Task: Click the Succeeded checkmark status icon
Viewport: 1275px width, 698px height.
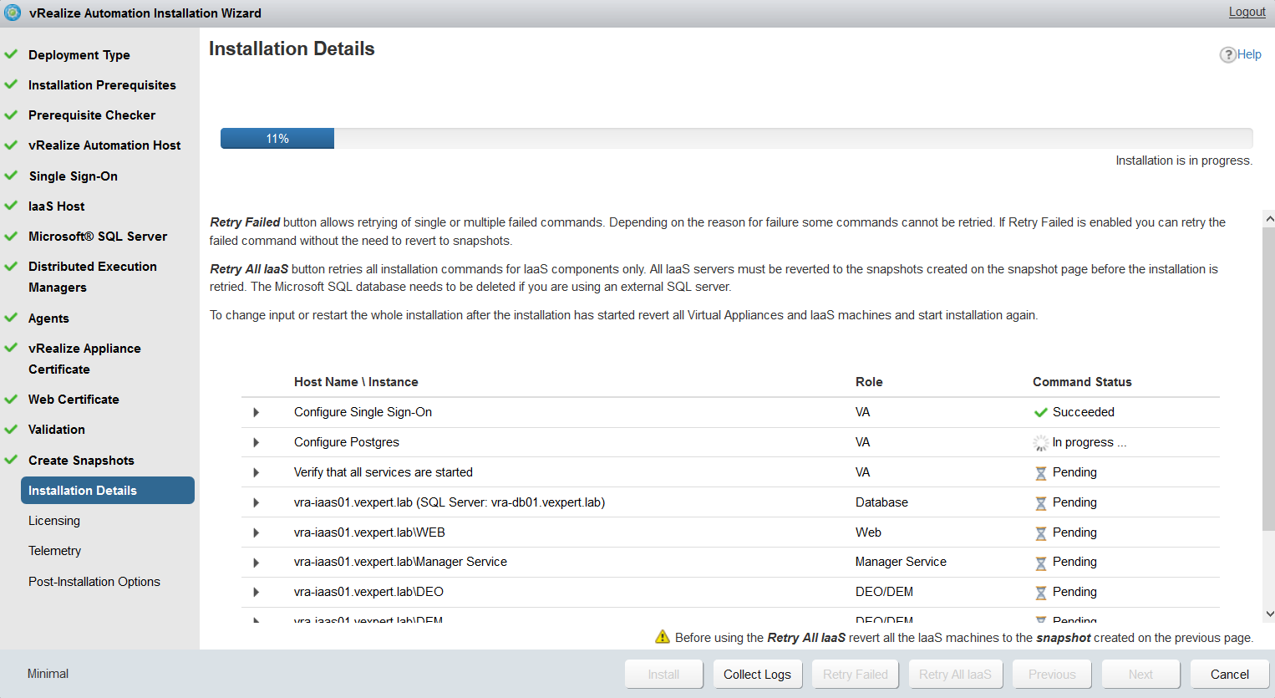Action: [1040, 412]
